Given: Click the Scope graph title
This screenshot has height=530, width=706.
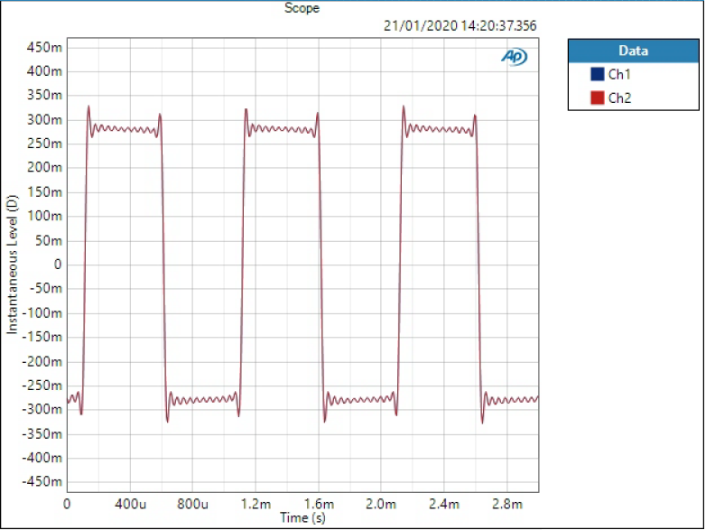Looking at the screenshot, I should [x=302, y=8].
